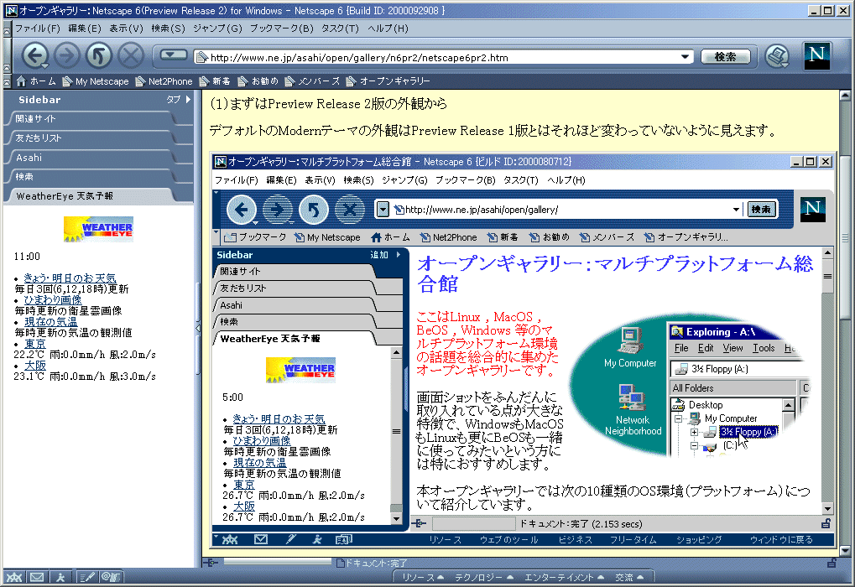Click the Reload button inside the embedded screenshot
This screenshot has height=587, width=855.
click(x=314, y=210)
